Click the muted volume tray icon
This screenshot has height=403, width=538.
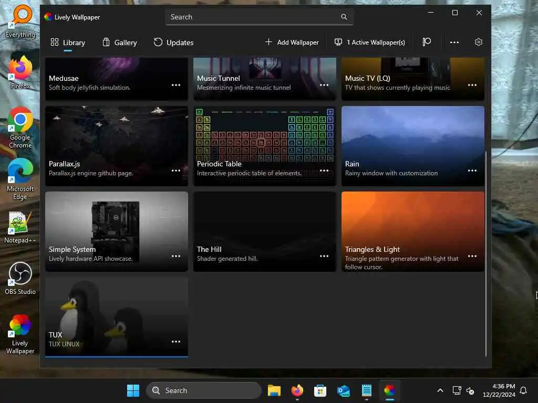(x=470, y=390)
